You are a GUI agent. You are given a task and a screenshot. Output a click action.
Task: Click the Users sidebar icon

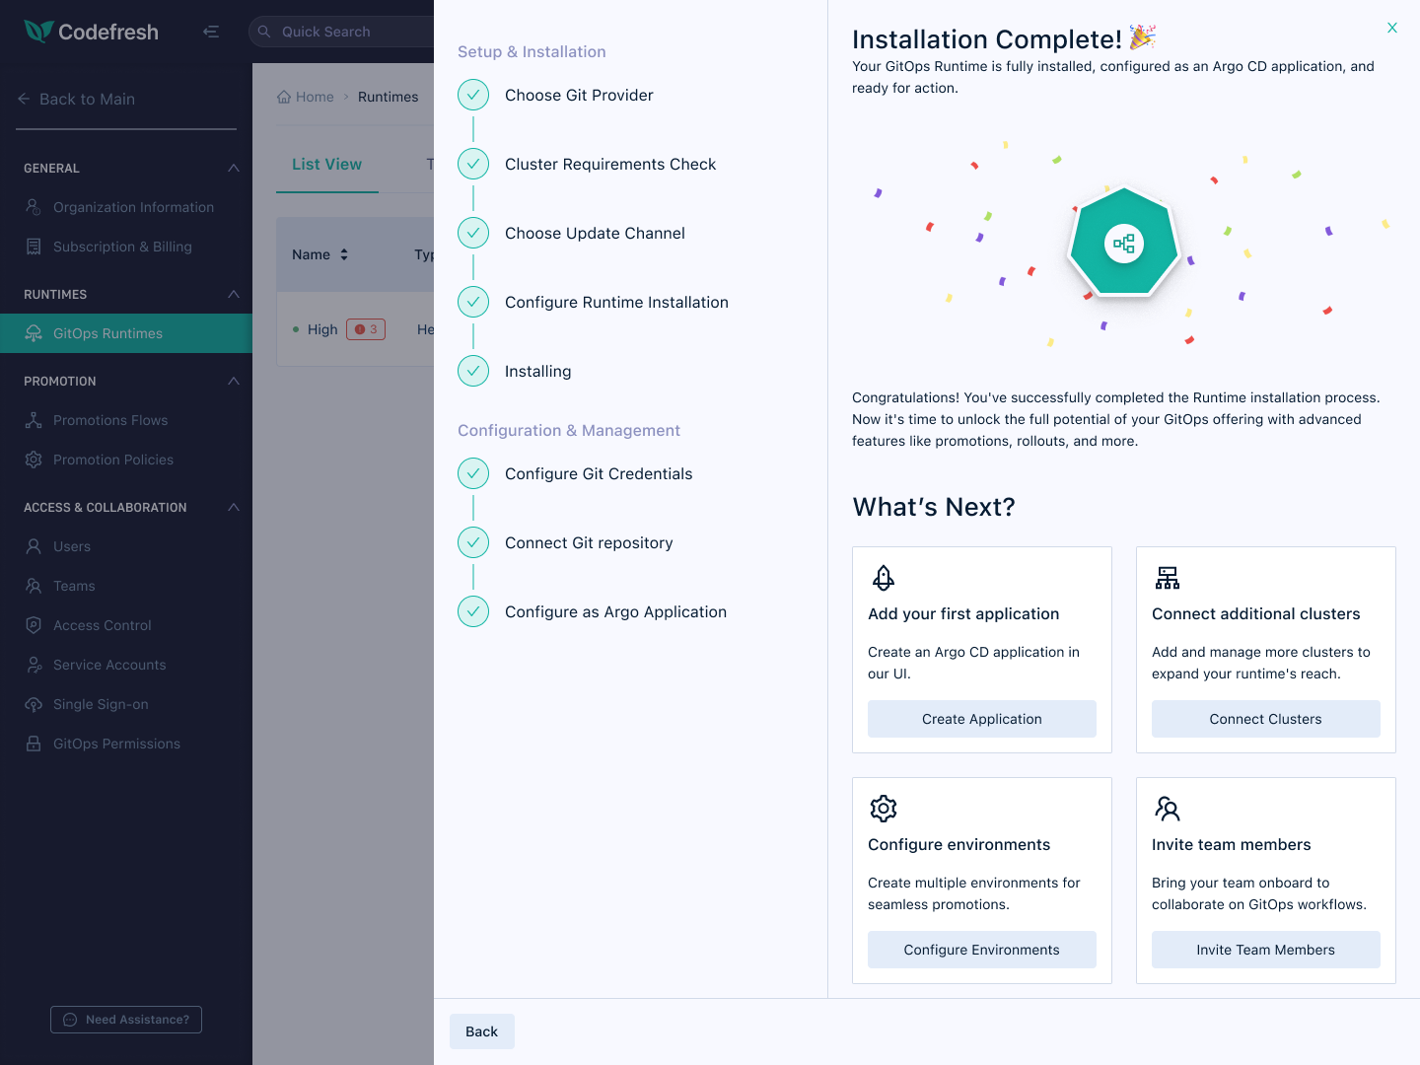(x=34, y=546)
